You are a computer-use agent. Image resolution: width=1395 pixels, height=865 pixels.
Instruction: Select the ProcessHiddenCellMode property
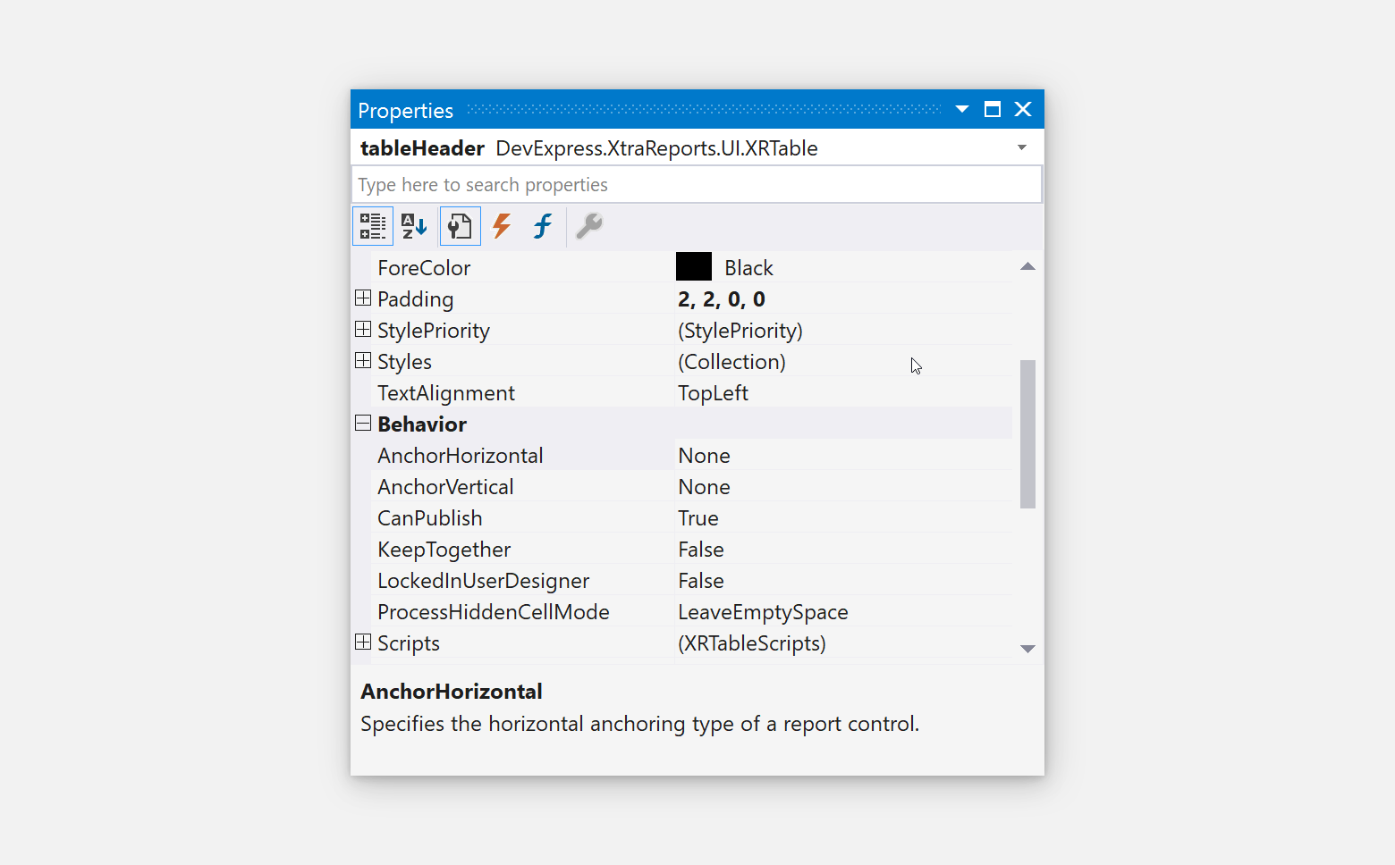click(494, 612)
